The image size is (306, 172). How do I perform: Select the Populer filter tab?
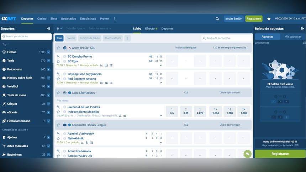(x=71, y=38)
